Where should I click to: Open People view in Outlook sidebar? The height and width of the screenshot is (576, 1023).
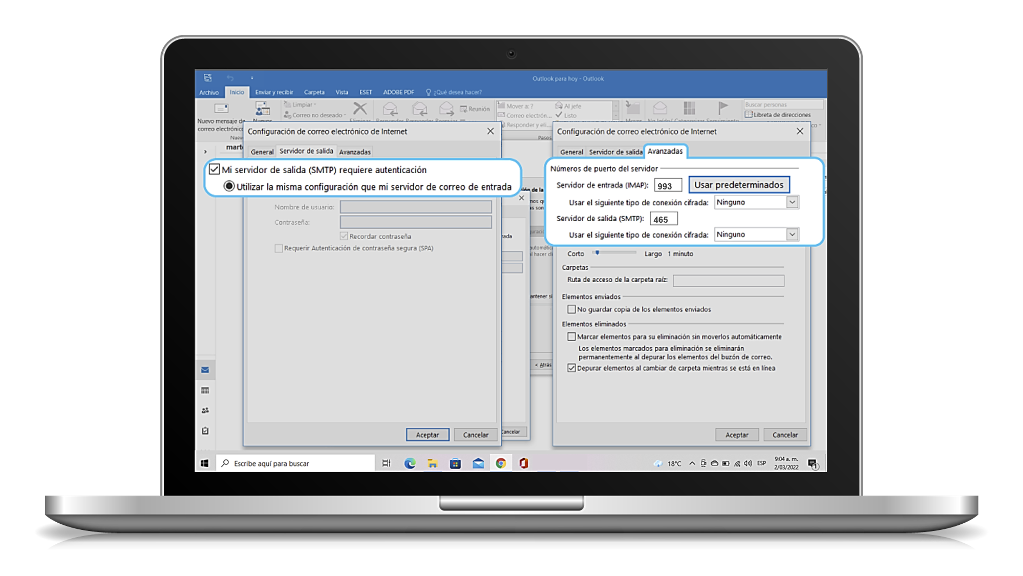click(205, 410)
